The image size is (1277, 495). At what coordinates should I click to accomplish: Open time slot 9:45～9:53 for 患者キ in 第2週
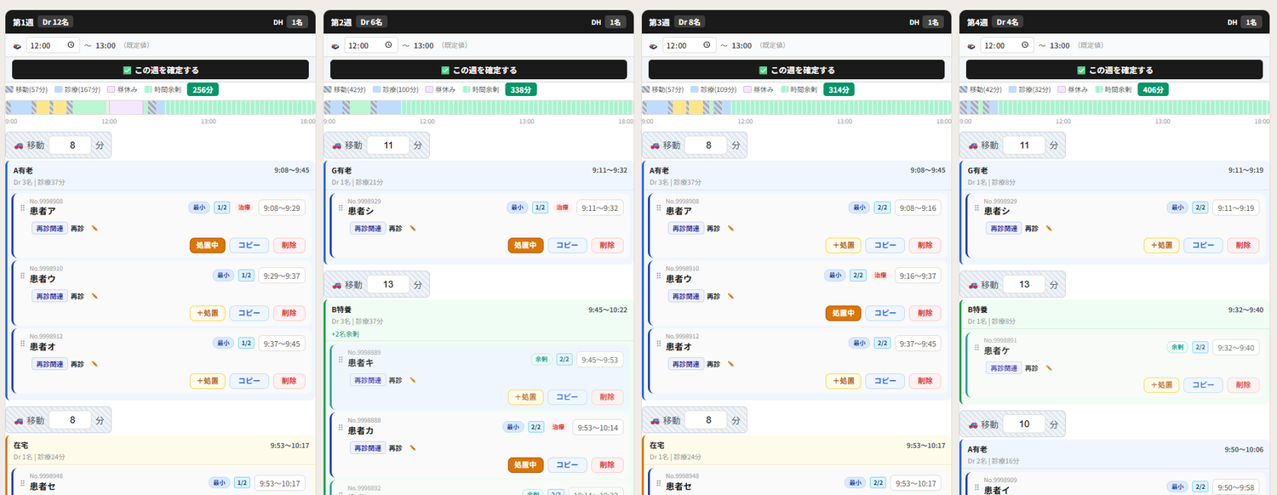click(x=600, y=360)
